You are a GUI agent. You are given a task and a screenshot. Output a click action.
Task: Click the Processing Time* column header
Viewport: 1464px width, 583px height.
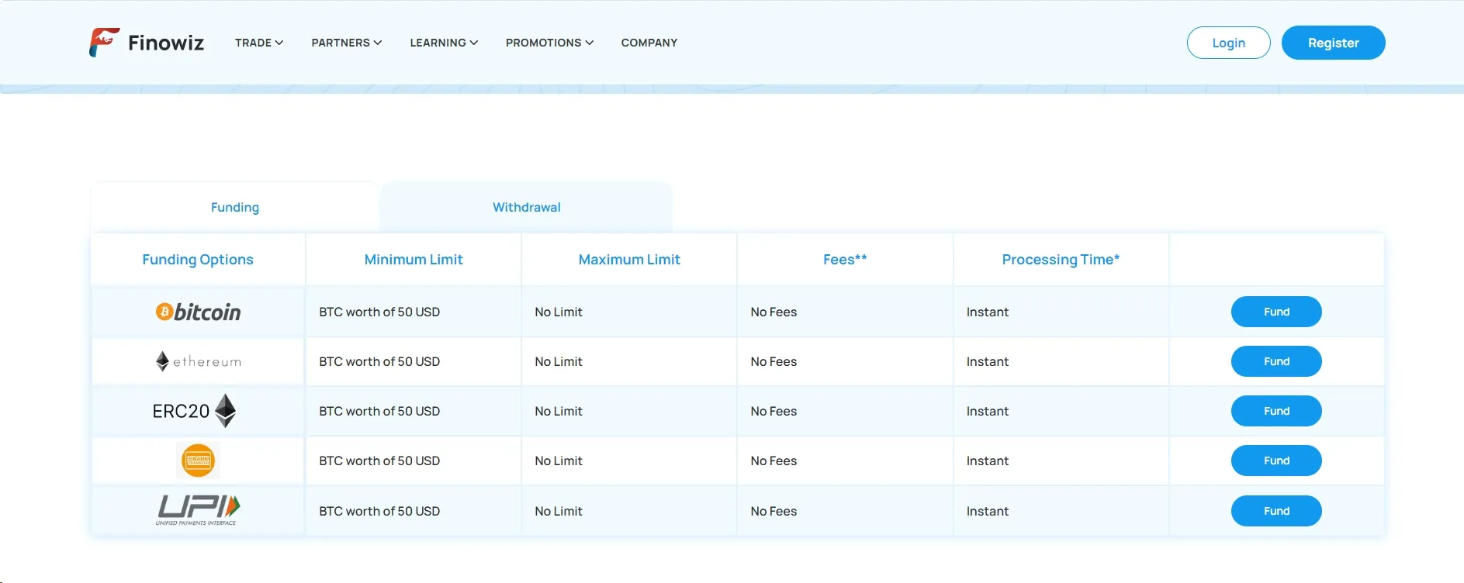click(1061, 260)
